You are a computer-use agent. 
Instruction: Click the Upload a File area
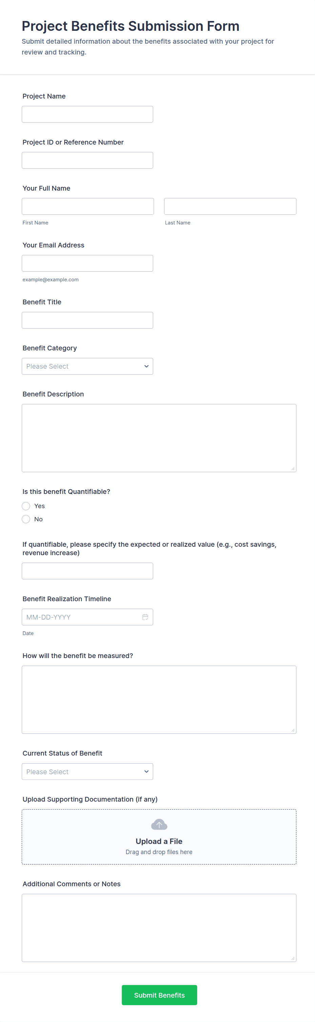[159, 841]
